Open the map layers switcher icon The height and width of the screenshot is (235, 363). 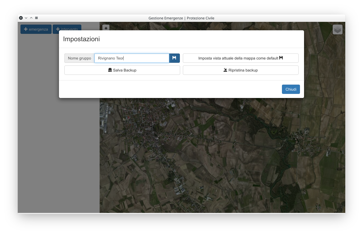click(338, 29)
